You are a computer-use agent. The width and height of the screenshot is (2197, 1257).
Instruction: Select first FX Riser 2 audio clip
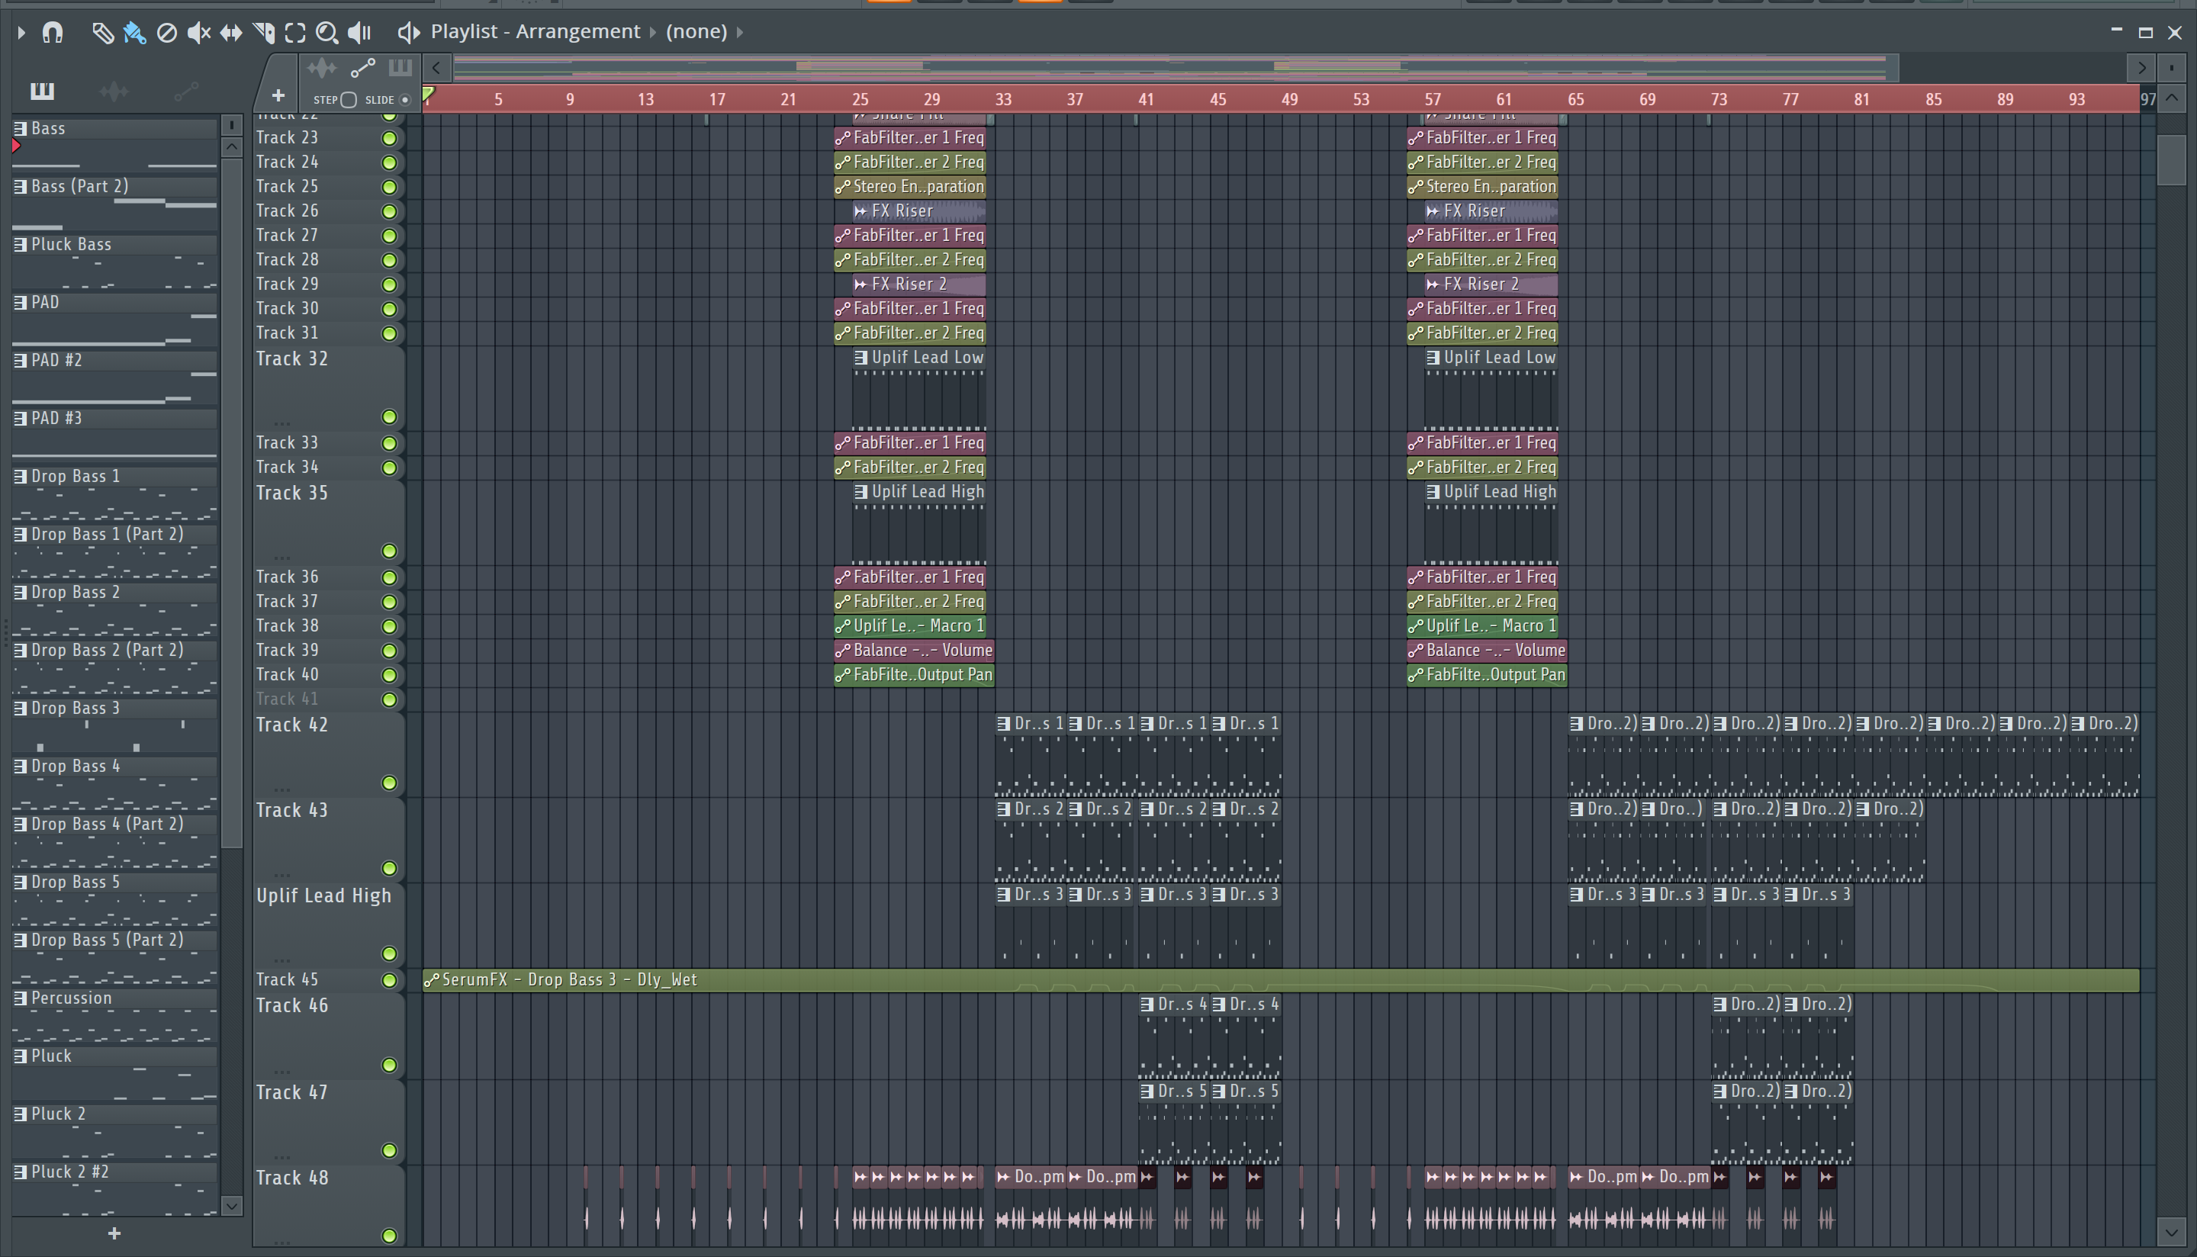click(918, 284)
